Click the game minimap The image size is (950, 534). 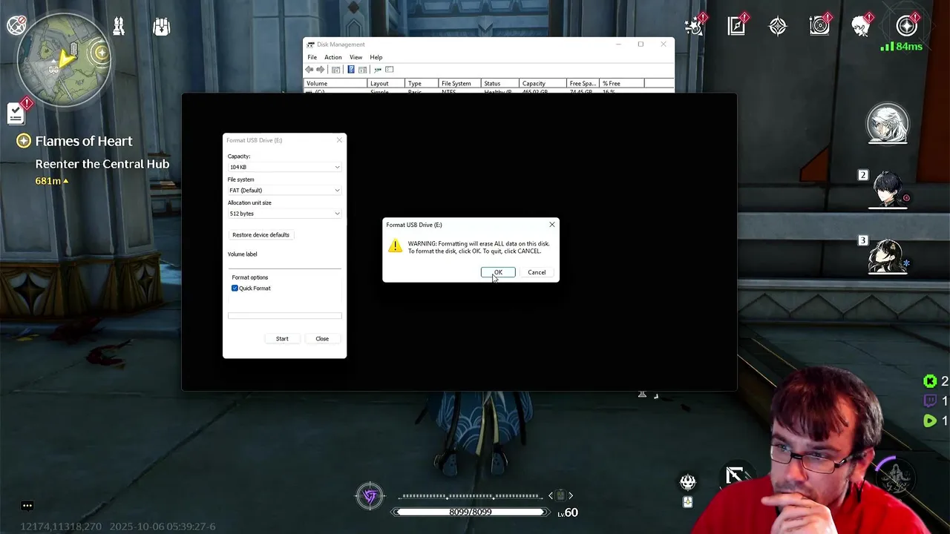[x=64, y=61]
